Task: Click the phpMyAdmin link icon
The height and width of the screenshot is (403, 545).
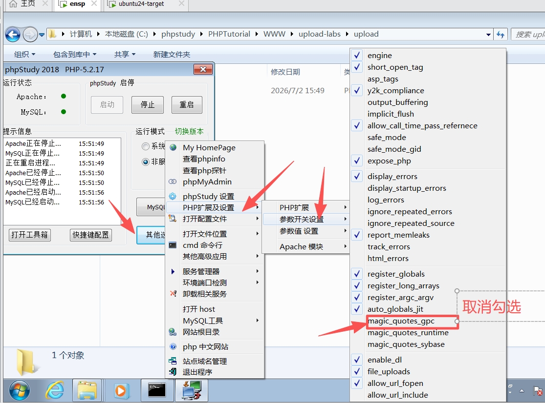Action: [x=173, y=181]
